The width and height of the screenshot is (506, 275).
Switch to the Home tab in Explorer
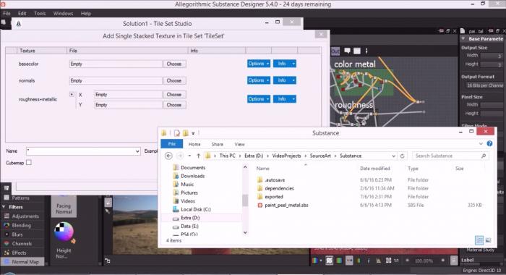coord(194,145)
